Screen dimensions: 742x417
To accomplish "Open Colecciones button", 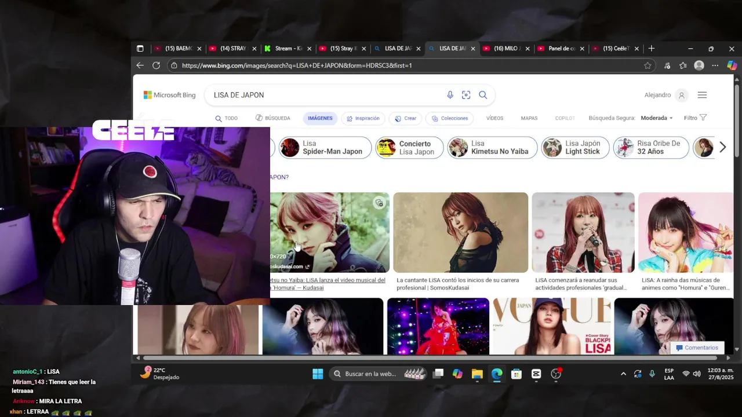I will [450, 118].
